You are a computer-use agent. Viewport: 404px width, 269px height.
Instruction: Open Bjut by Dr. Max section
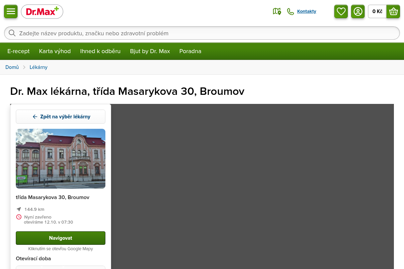(x=150, y=51)
